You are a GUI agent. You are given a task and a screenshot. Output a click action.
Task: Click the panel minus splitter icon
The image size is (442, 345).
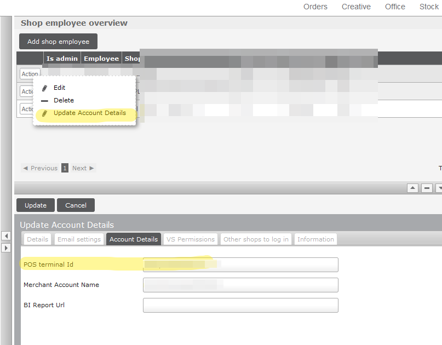tap(427, 188)
